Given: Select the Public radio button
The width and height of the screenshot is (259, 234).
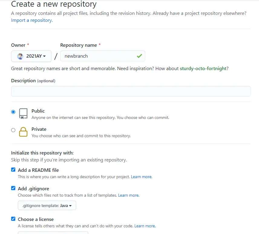Looking at the screenshot, I should (x=13, y=112).
